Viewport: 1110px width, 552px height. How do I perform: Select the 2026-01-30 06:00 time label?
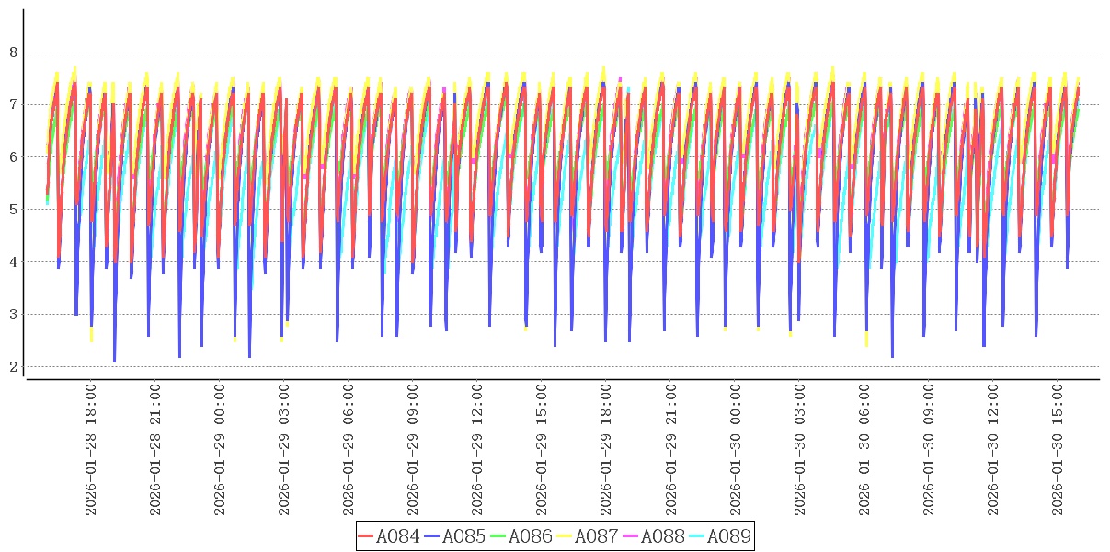pos(864,450)
